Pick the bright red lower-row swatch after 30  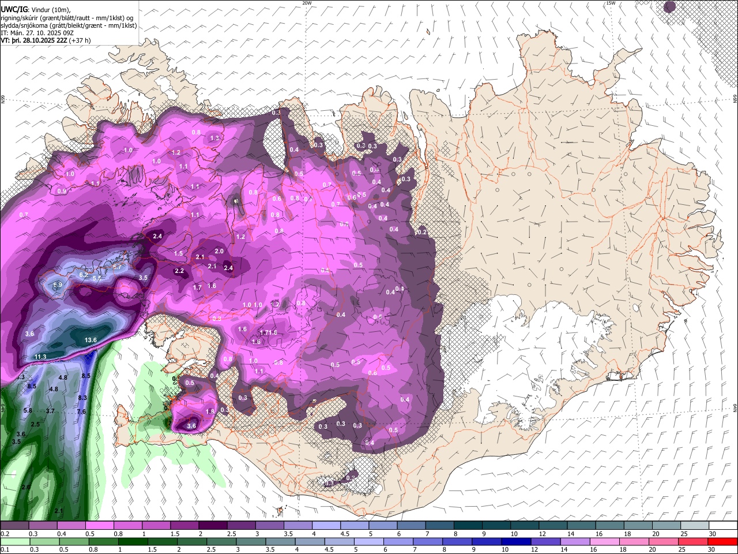coord(724,541)
